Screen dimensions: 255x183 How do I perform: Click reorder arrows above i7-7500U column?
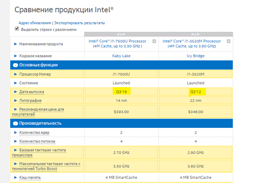(x=121, y=34)
